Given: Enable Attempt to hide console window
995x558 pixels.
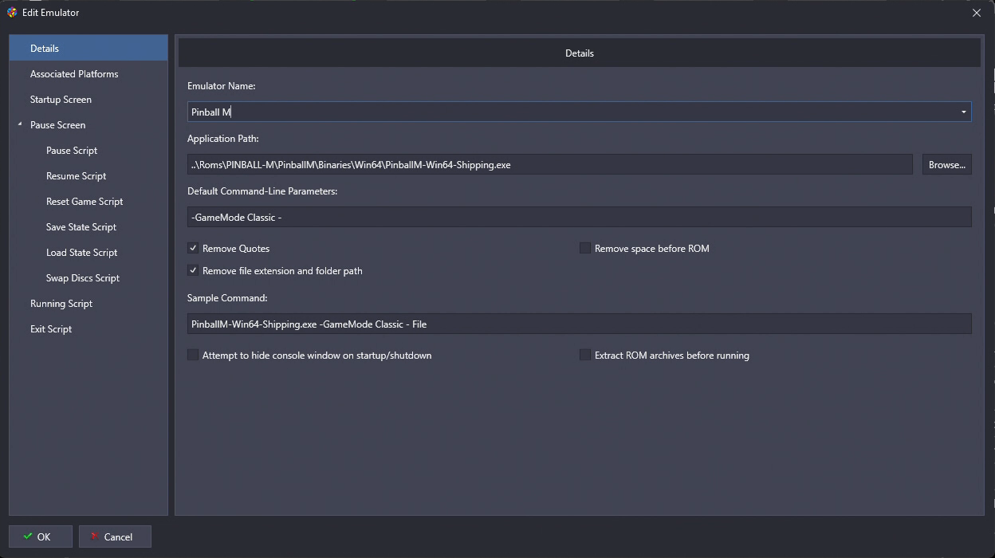Looking at the screenshot, I should [193, 355].
